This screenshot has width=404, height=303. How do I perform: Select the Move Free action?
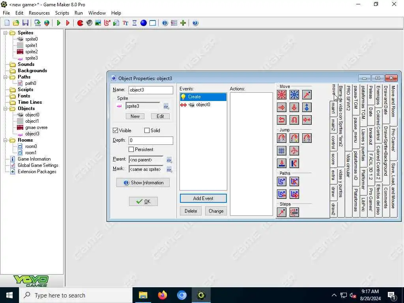294,95
